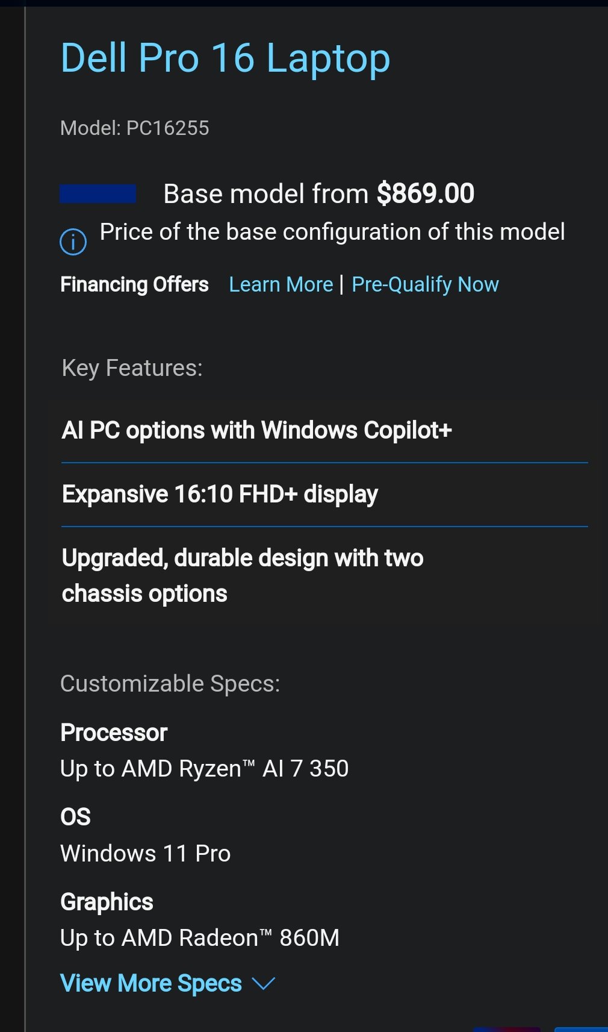Image resolution: width=608 pixels, height=1032 pixels.
Task: Click the Financing Offers label
Action: click(134, 284)
